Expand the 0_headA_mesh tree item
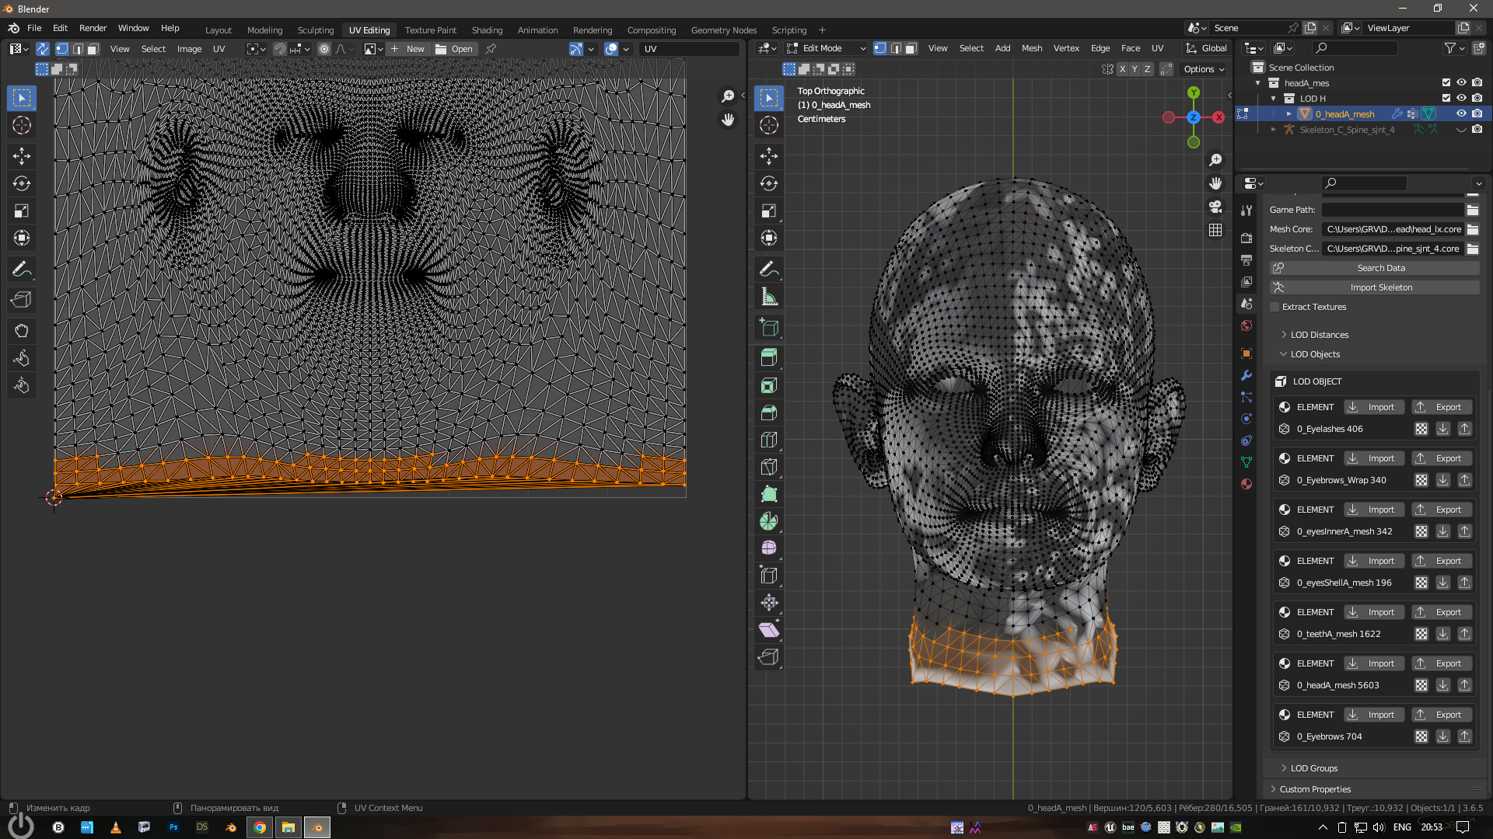 1288,114
